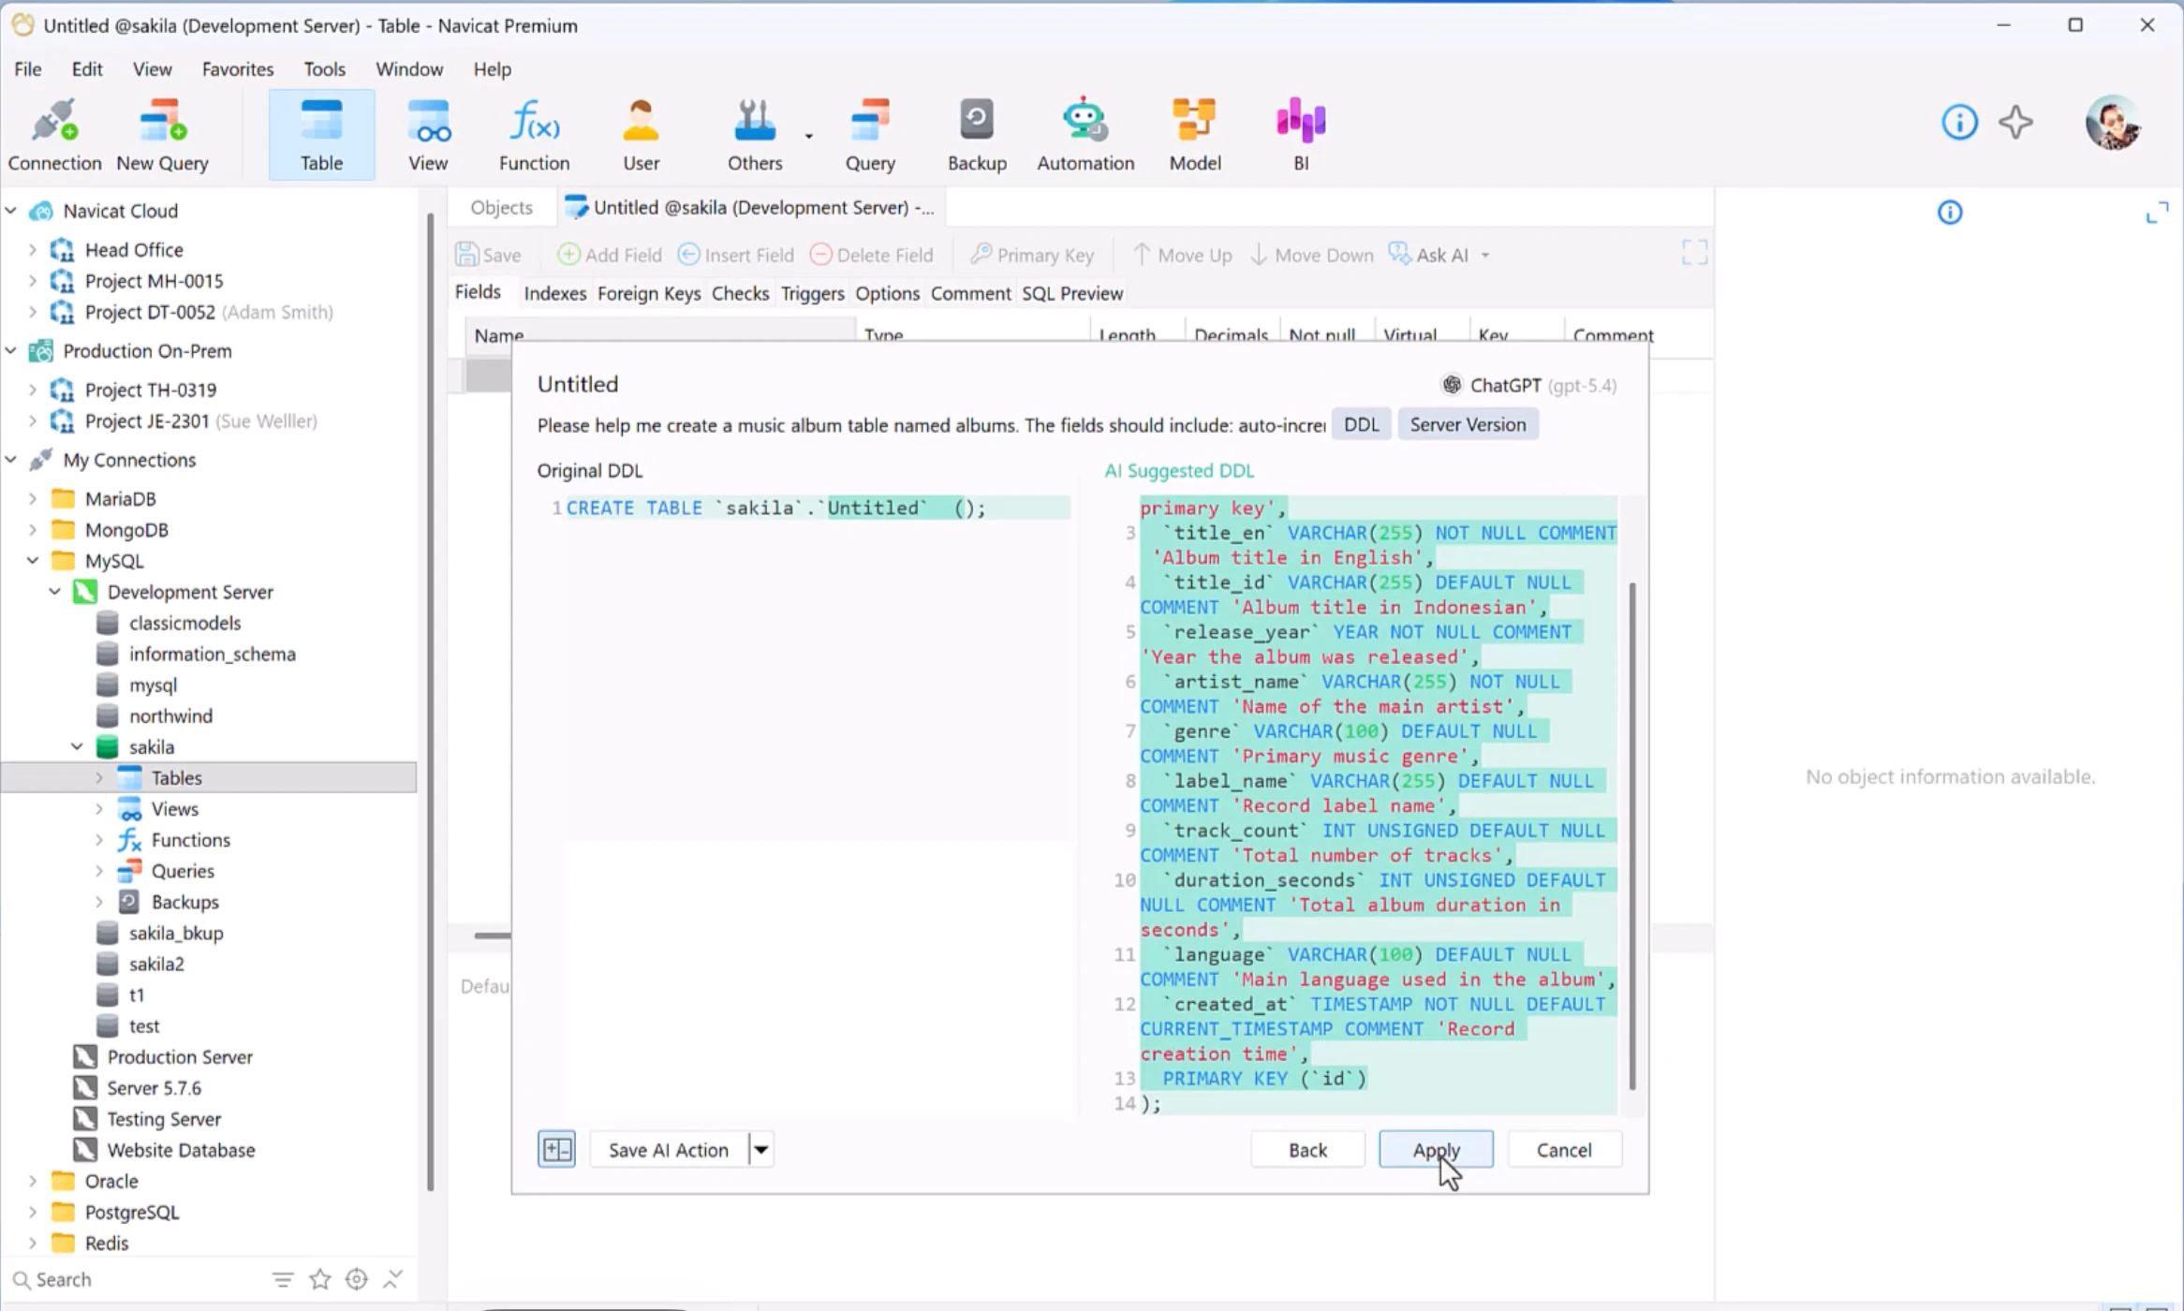The height and width of the screenshot is (1311, 2184).
Task: Toggle the Server Version context chip
Action: [1468, 424]
